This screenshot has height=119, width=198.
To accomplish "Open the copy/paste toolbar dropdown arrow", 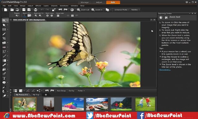I will pos(111,10).
